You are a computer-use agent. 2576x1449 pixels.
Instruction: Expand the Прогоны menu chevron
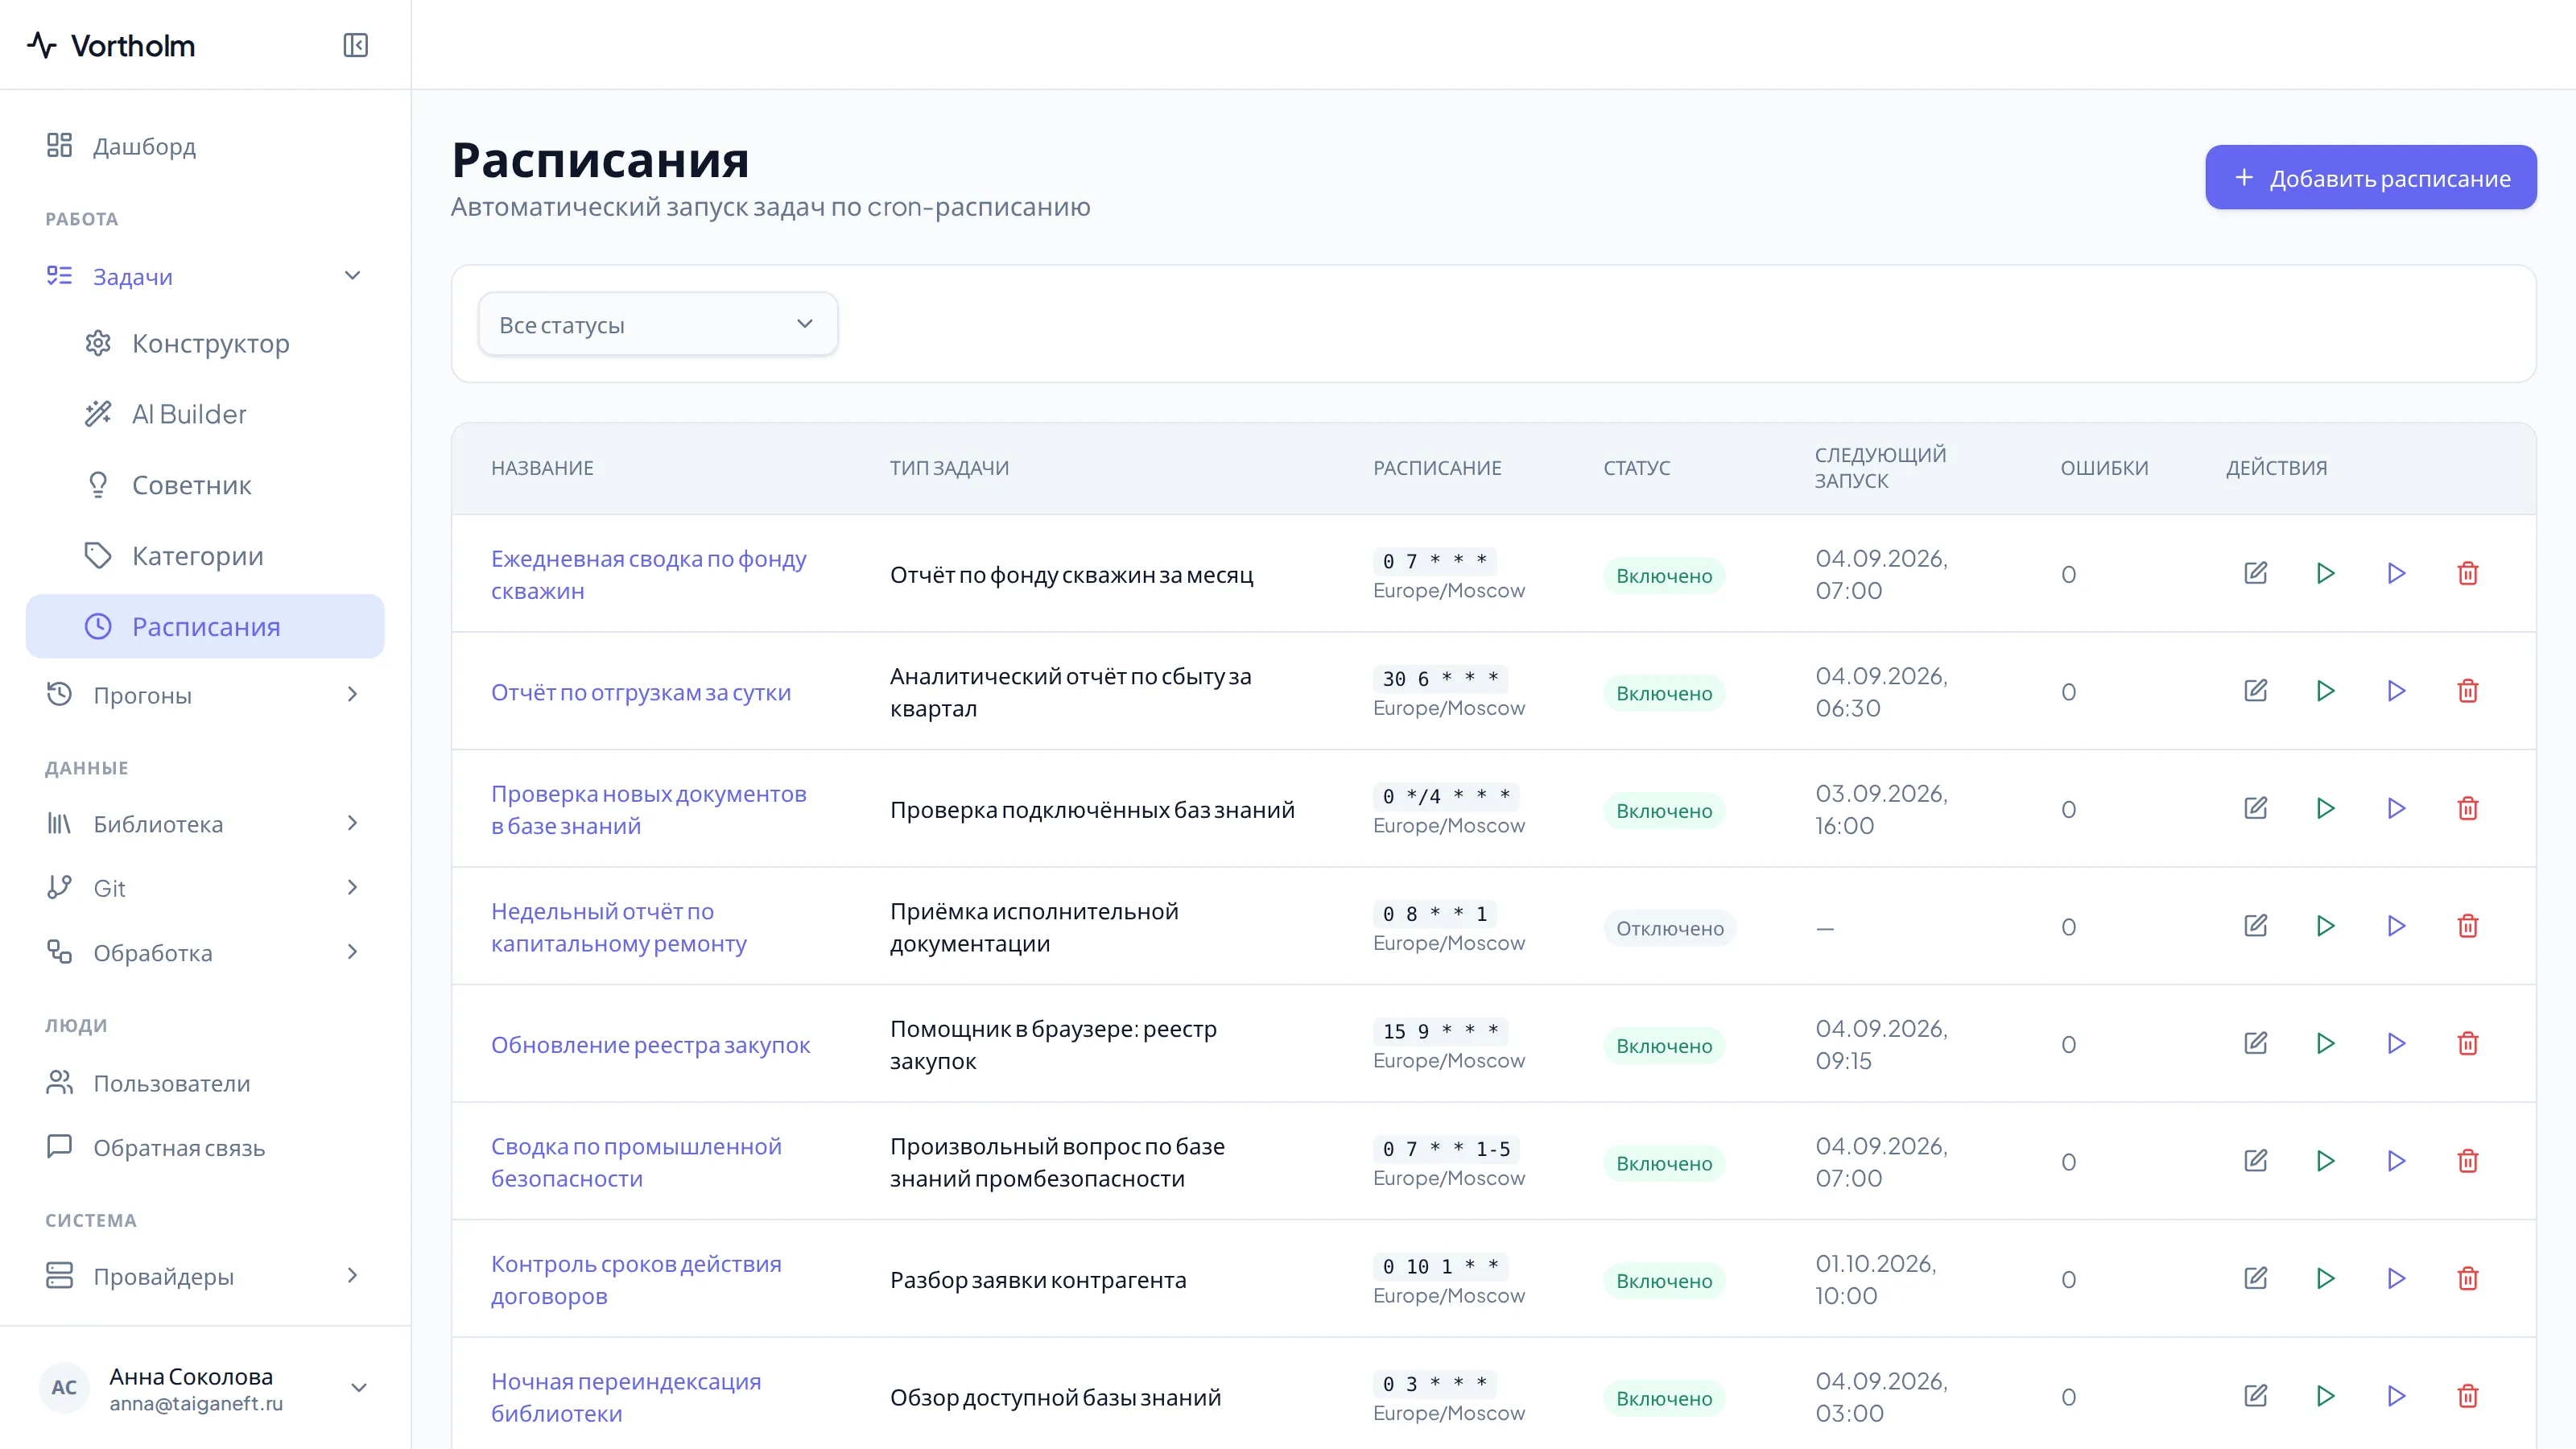tap(352, 694)
